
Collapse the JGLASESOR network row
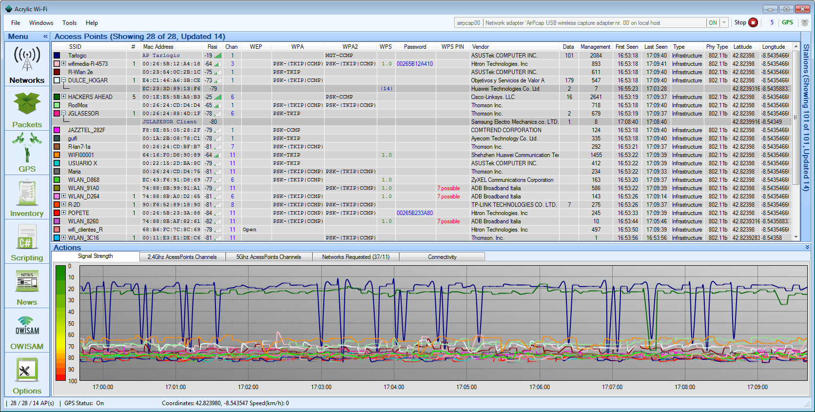coord(63,113)
